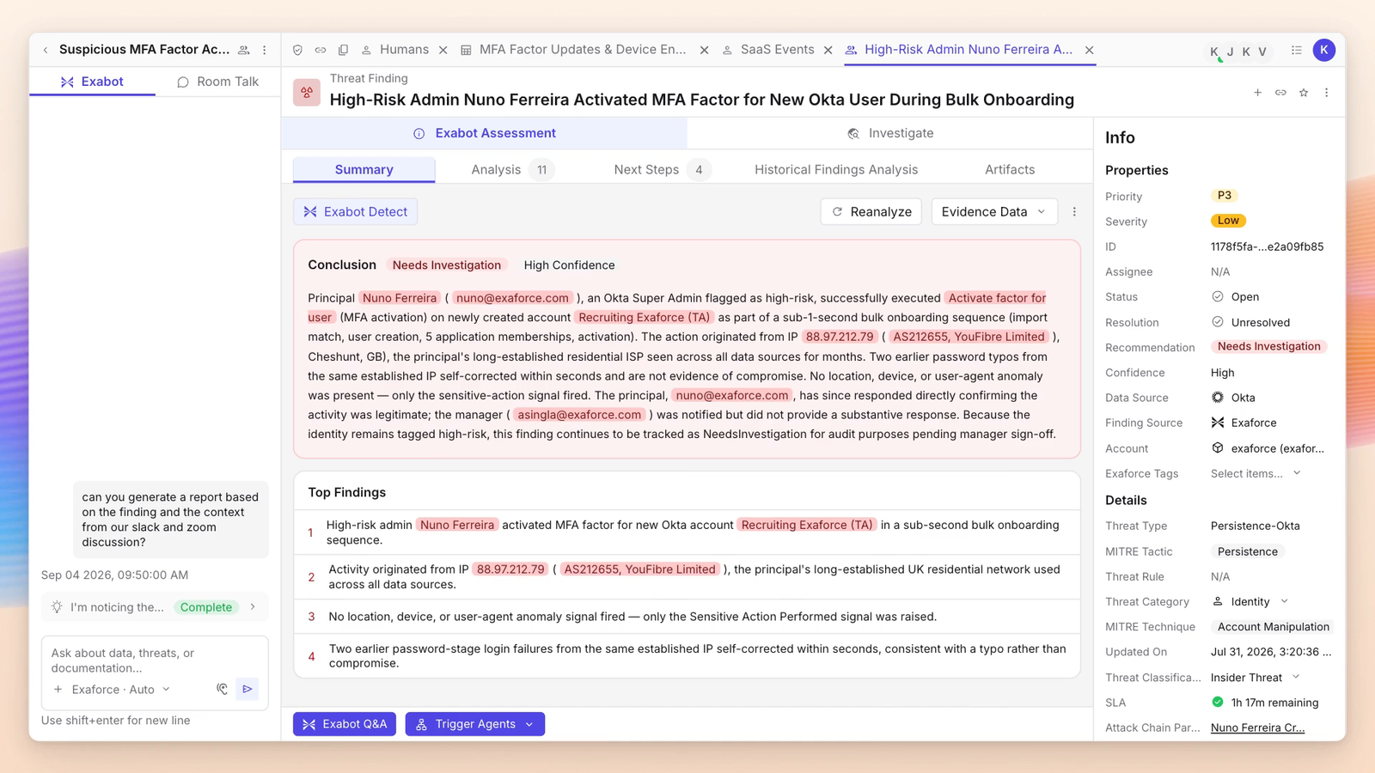
Task: Click the collaborator avatars K J K V
Action: pos(1238,51)
